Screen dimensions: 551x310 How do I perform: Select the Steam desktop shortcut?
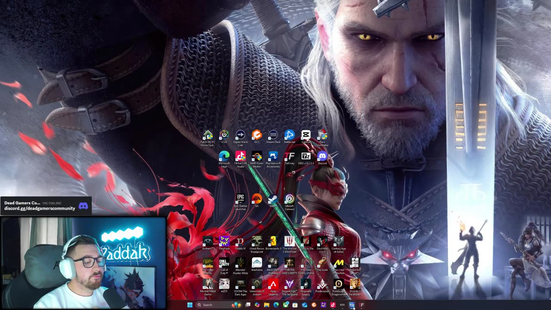[273, 201]
